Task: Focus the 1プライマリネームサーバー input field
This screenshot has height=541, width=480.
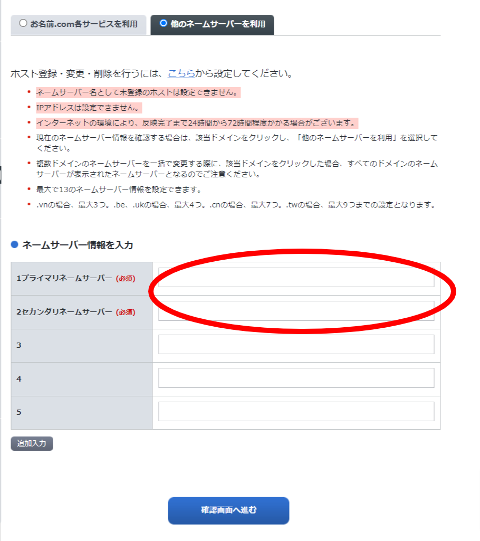Action: coord(296,278)
